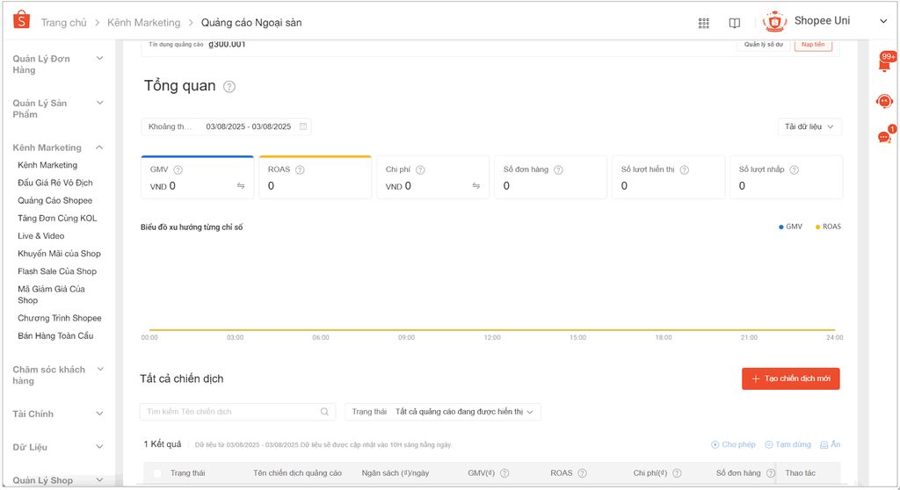Screen dimensions: 900x490
Task: Select the ROAS metric card
Action: click(316, 177)
